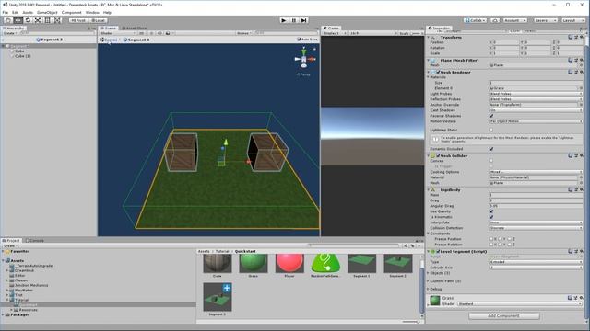Open Level Segment script settings gear
590x331 pixels.
pos(582,251)
